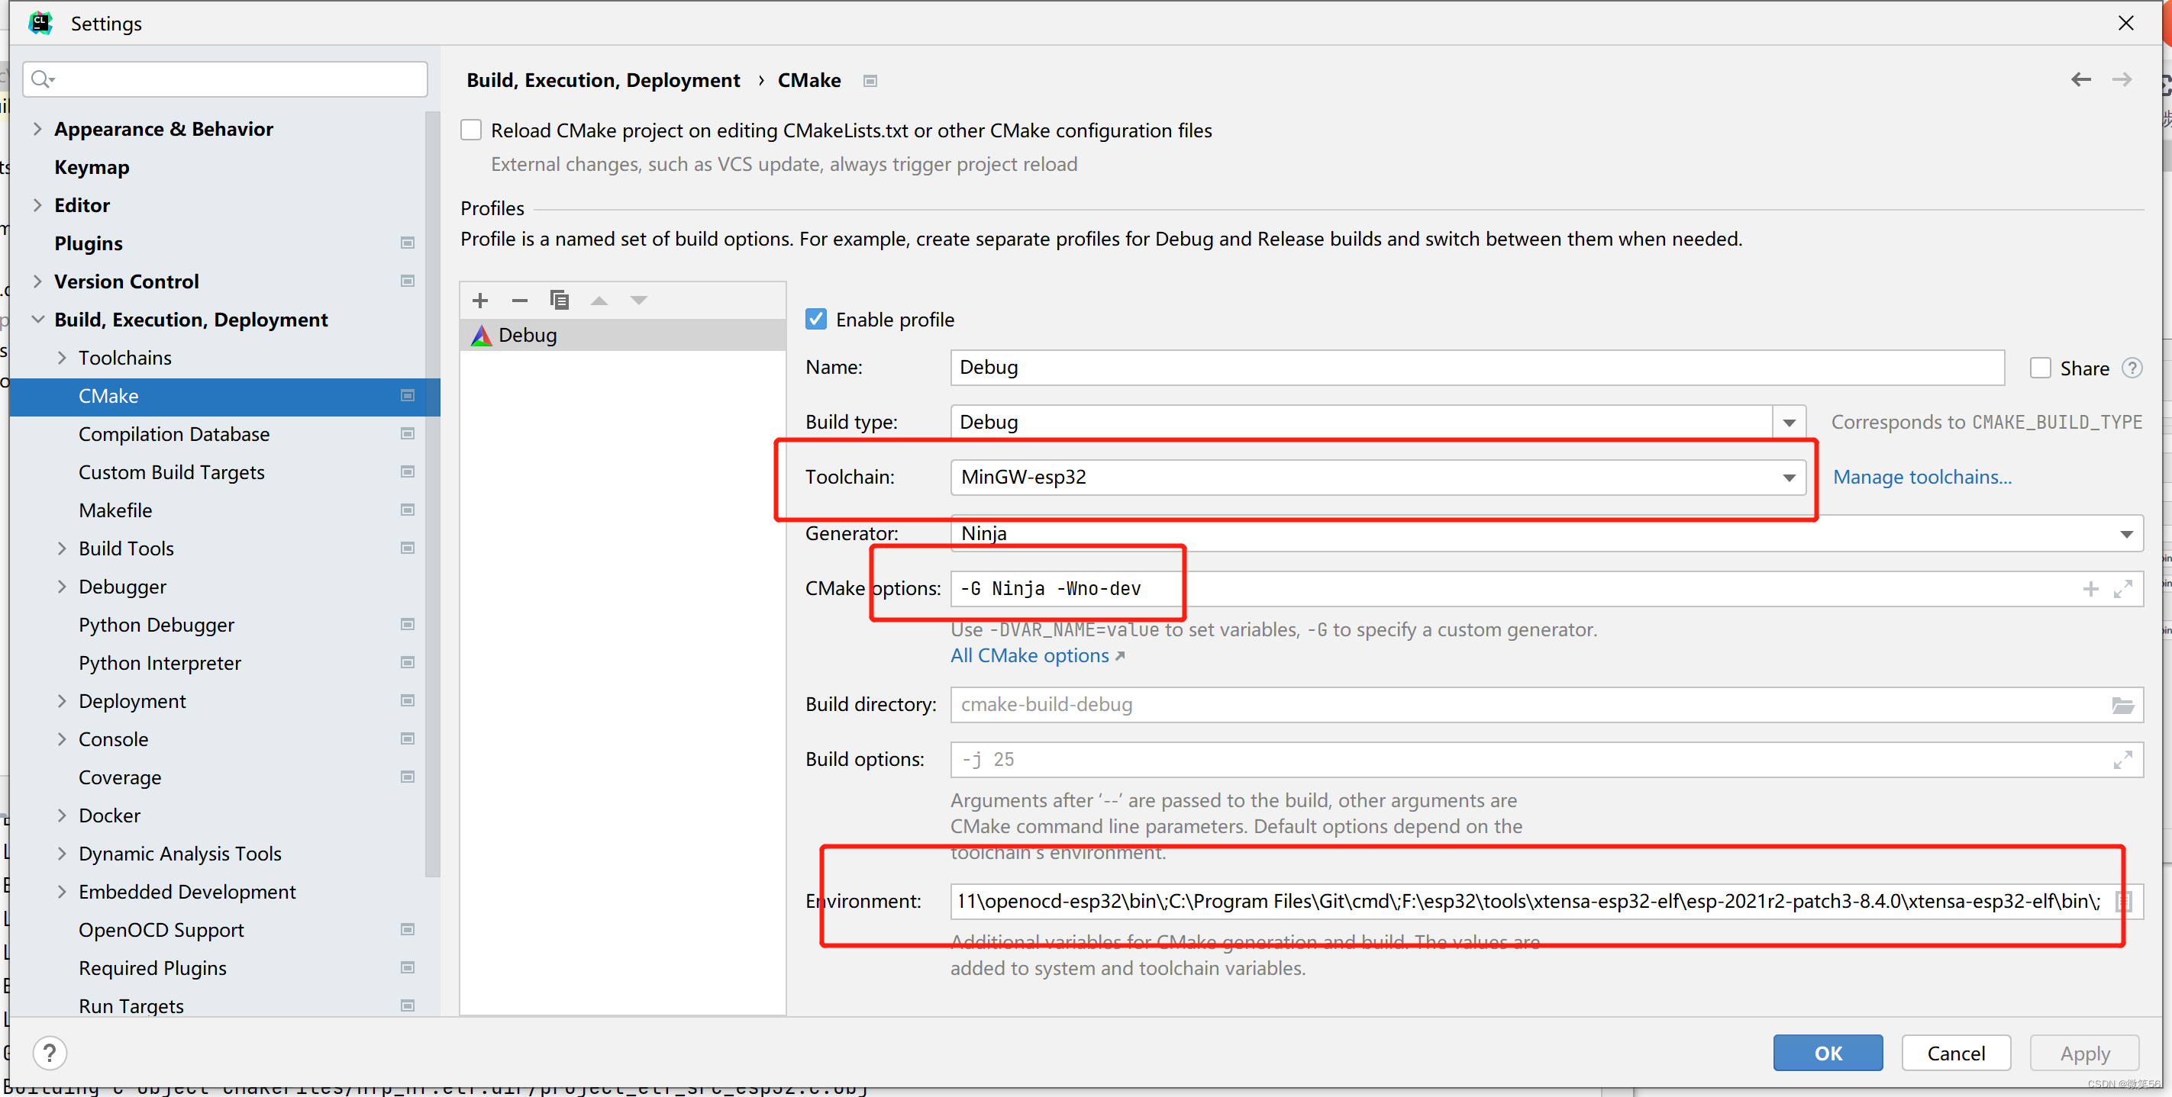Expand the Build options field
This screenshot has width=2172, height=1097.
(x=2122, y=760)
